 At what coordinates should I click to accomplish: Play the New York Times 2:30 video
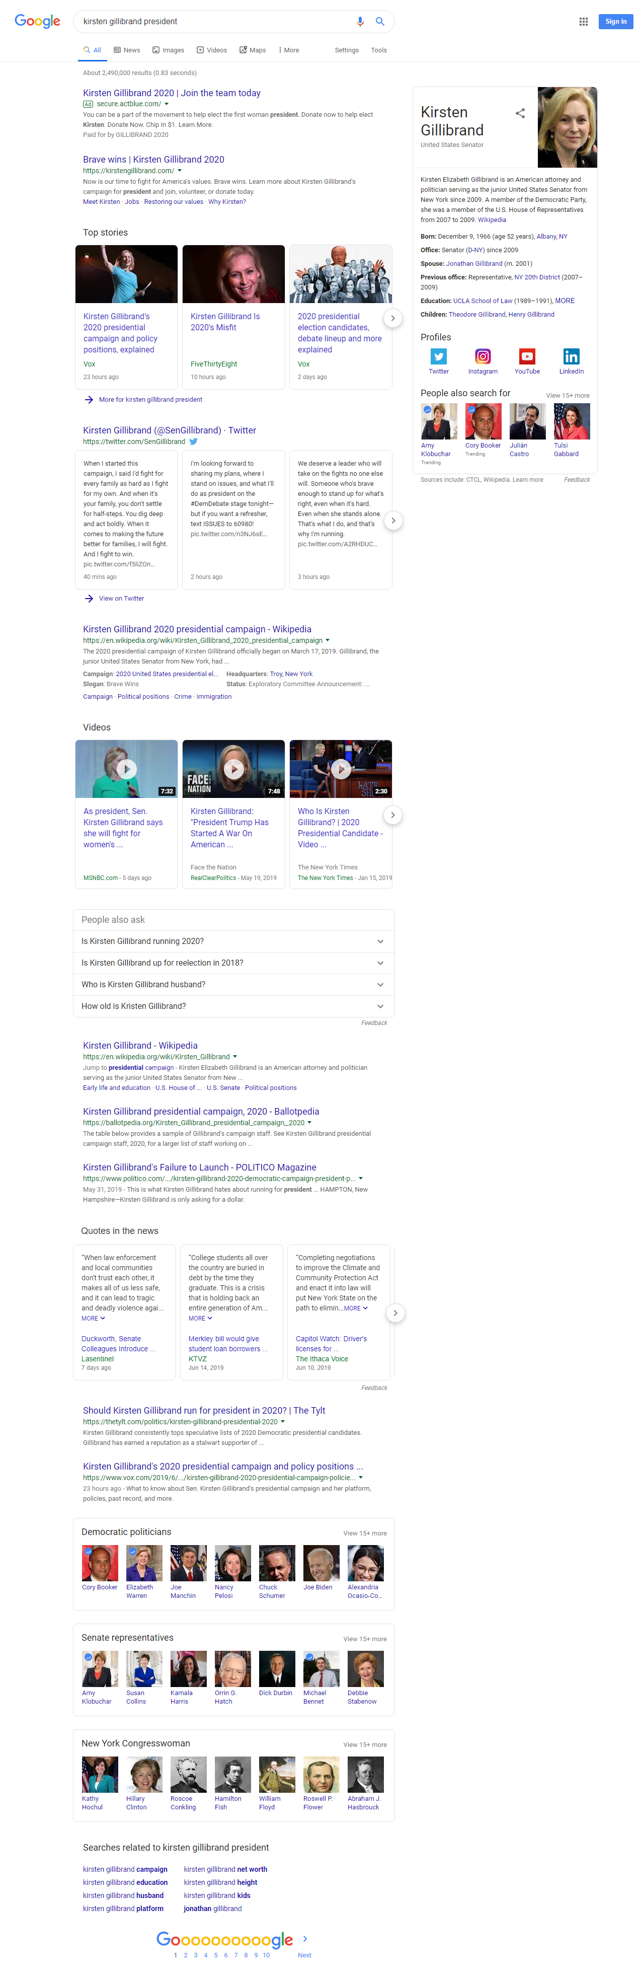click(341, 769)
